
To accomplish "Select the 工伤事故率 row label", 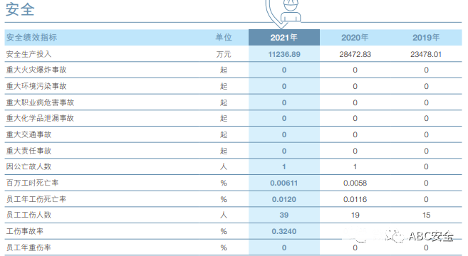I will click(x=25, y=231).
